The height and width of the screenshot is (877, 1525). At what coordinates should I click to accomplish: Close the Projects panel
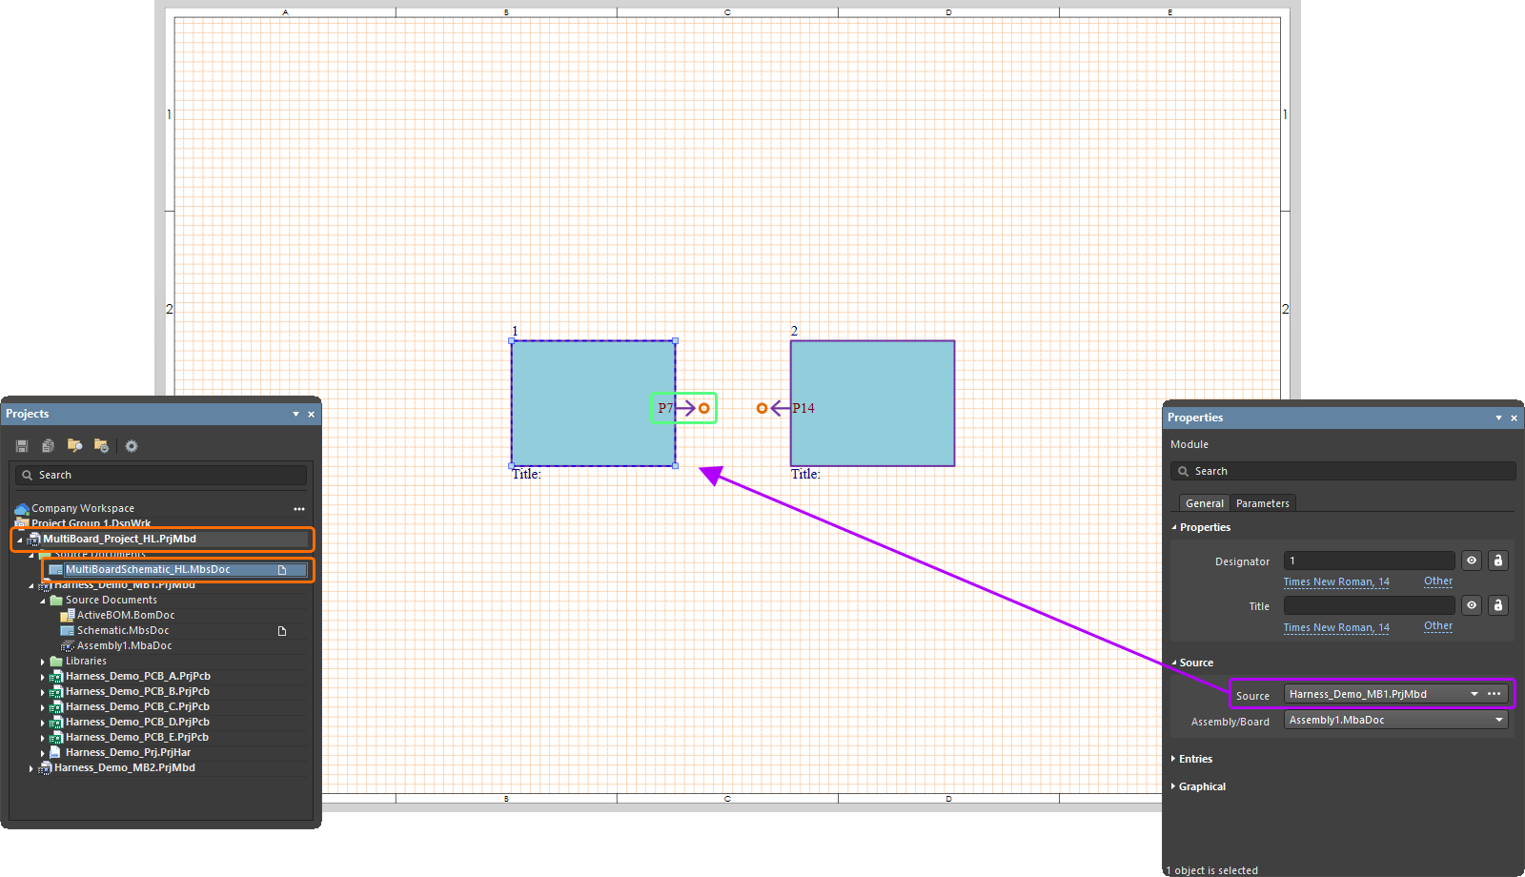coord(311,414)
